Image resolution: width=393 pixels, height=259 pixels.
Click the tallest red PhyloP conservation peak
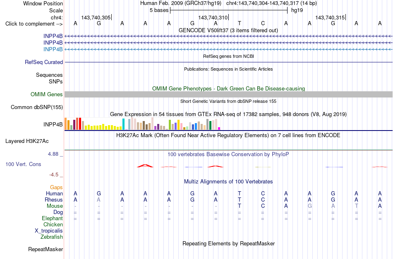[x=145, y=166]
